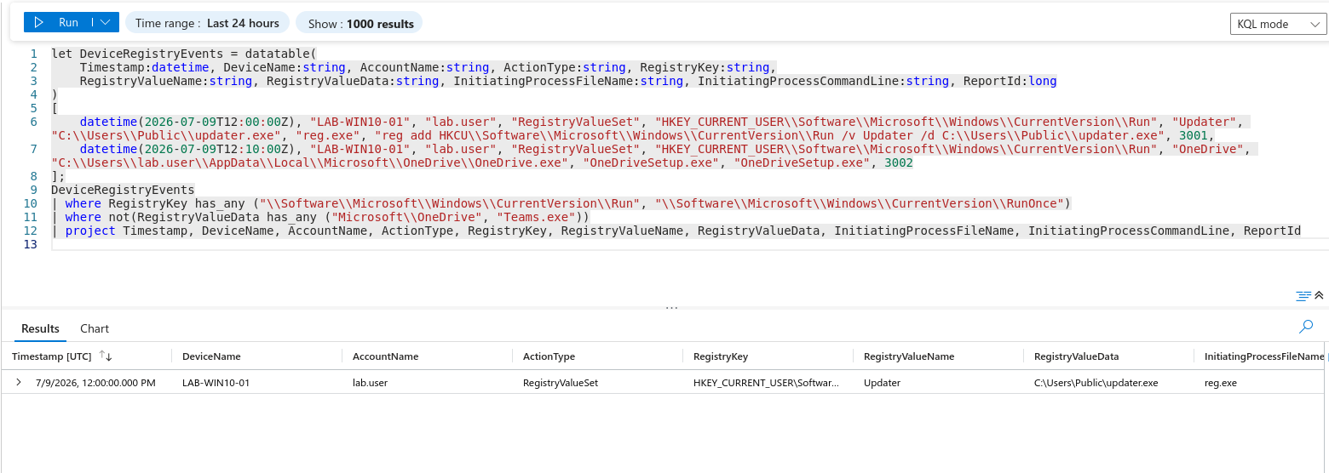
Task: Change the Time range Last 24 hours
Action: [207, 23]
